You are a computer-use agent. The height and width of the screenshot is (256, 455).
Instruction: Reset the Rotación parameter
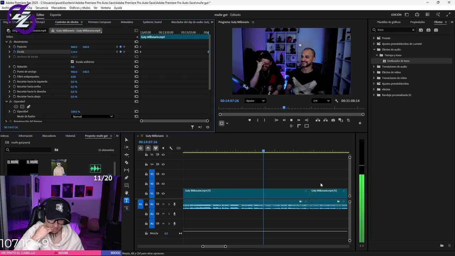pos(136,66)
